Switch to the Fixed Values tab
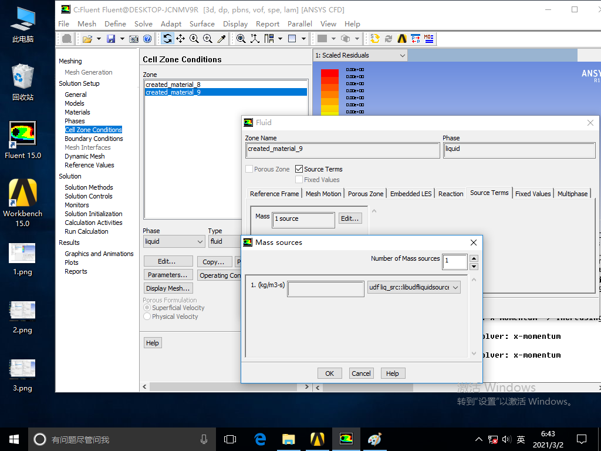The image size is (601, 451). click(x=533, y=194)
